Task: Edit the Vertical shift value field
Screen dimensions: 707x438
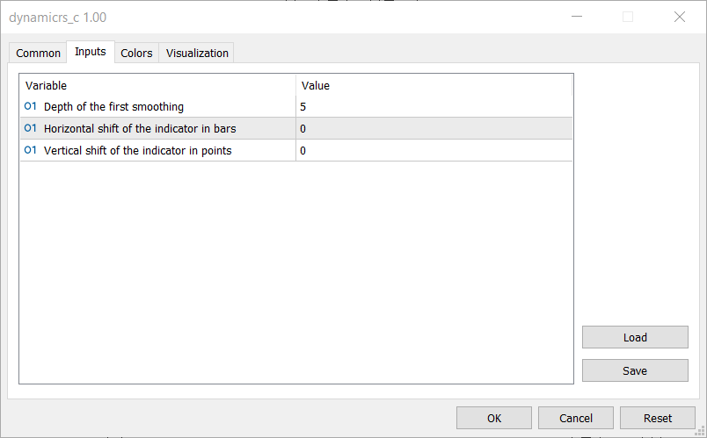Action: coord(434,151)
